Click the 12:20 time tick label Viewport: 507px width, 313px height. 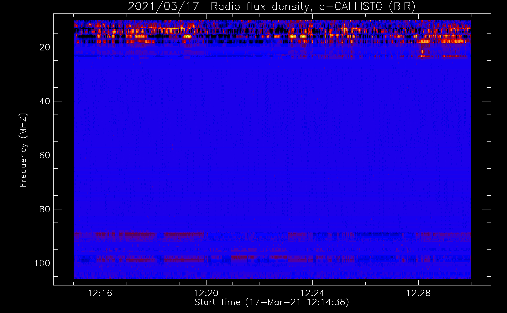206,293
